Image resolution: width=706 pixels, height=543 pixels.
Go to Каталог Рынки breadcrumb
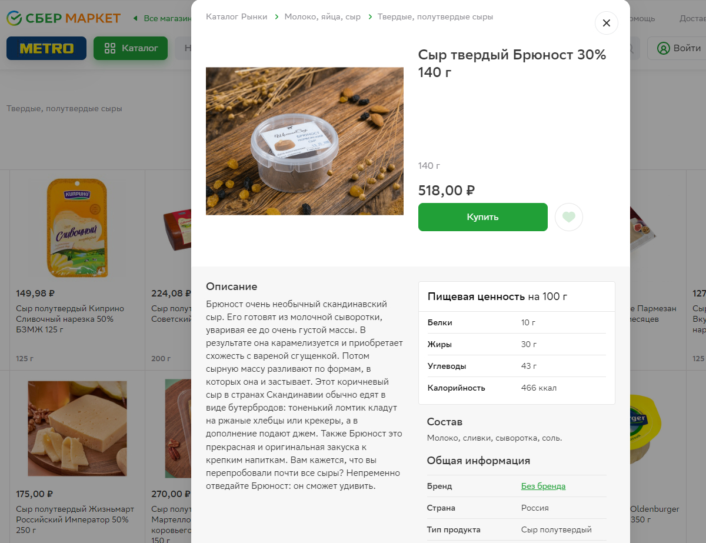(237, 16)
